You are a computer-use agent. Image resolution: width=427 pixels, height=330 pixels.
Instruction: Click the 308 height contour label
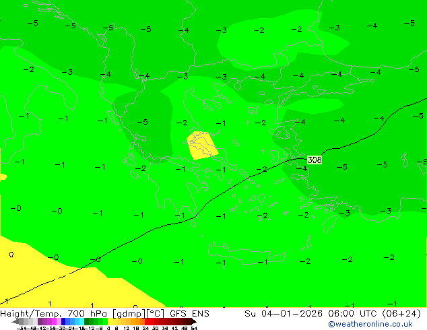(315, 160)
